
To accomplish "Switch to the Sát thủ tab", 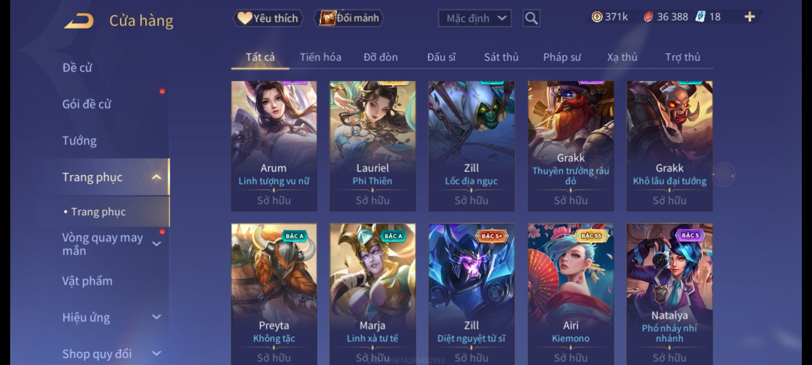I will pos(501,57).
